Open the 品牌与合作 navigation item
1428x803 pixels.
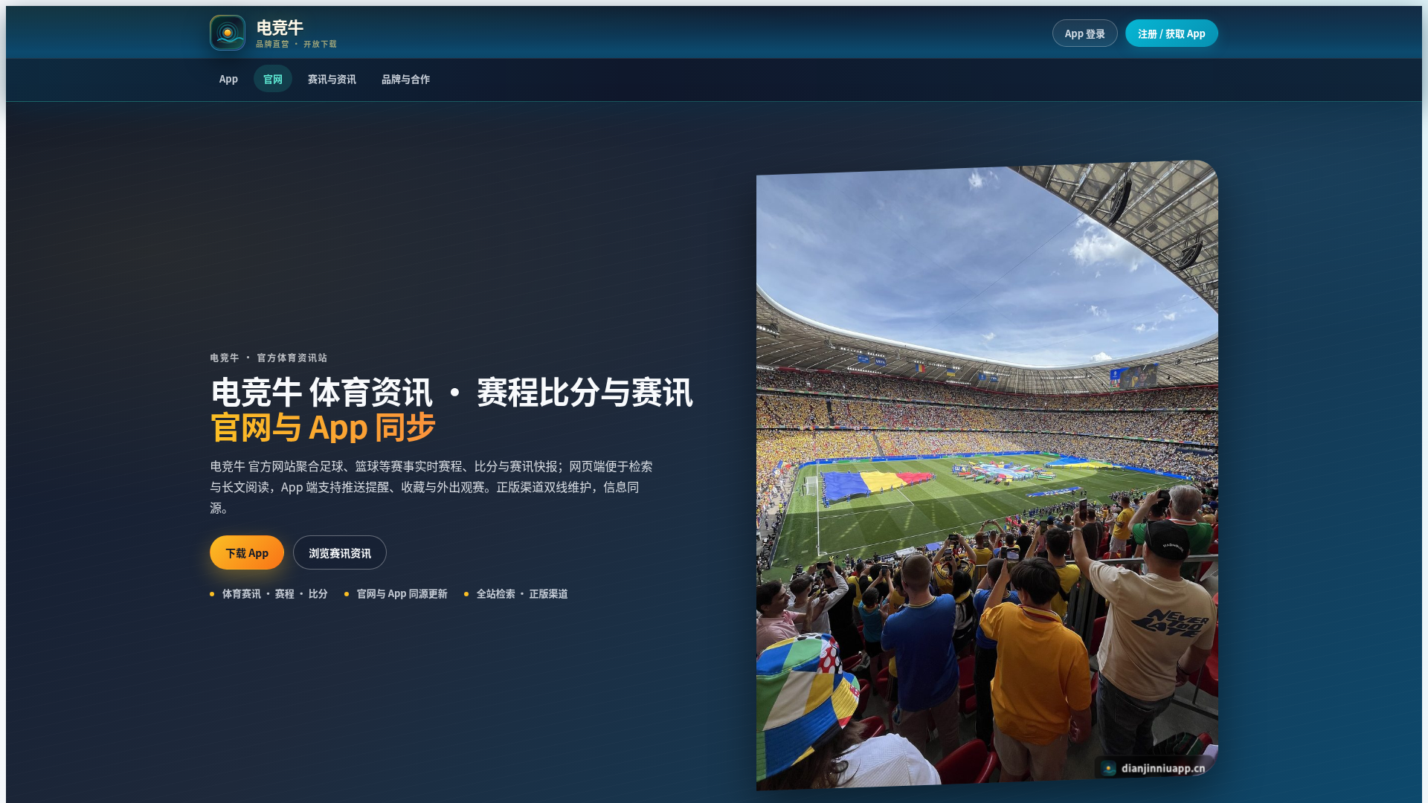point(405,79)
